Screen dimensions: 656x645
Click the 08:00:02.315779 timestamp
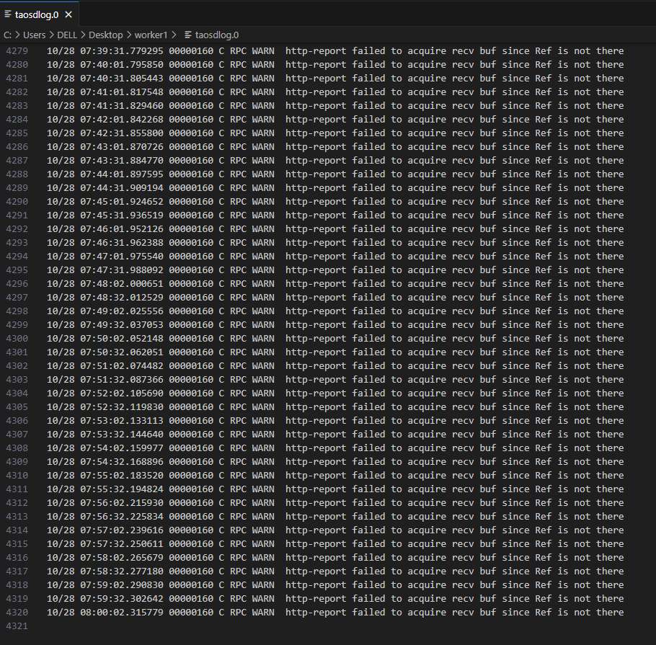[x=122, y=613]
